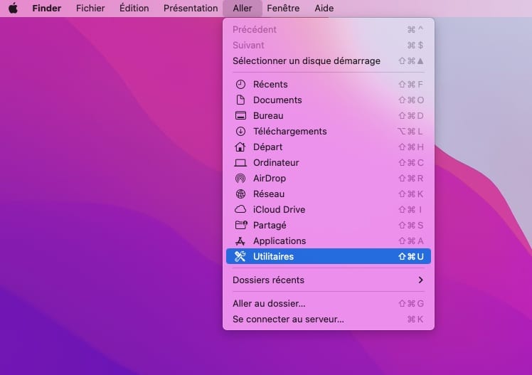Click the clock icon next to Récents
Image resolution: width=532 pixels, height=375 pixels.
point(240,84)
